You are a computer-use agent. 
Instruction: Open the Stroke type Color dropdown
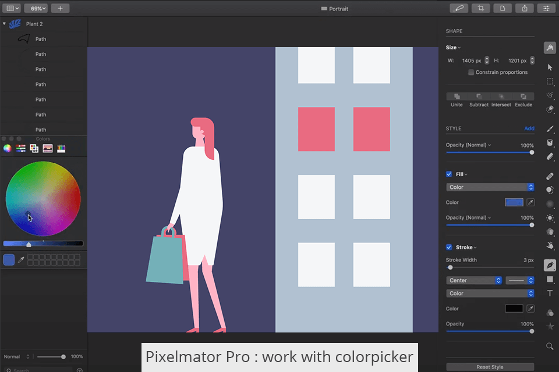490,294
